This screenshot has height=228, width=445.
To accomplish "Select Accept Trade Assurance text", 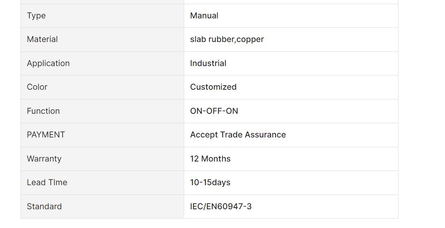I will (238, 135).
